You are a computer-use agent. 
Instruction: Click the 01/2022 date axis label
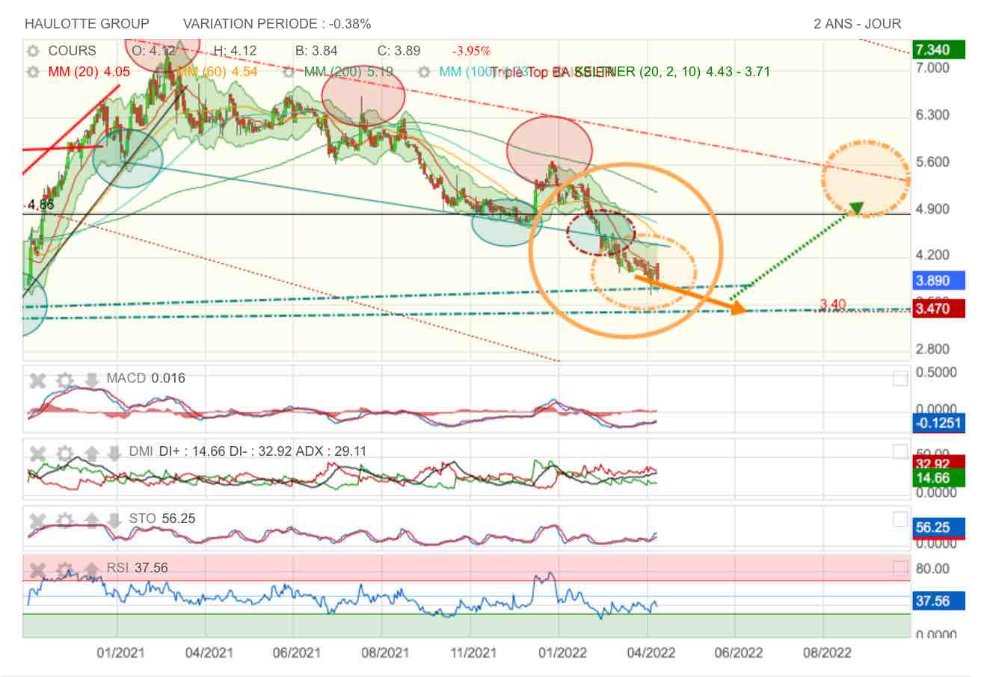[562, 653]
